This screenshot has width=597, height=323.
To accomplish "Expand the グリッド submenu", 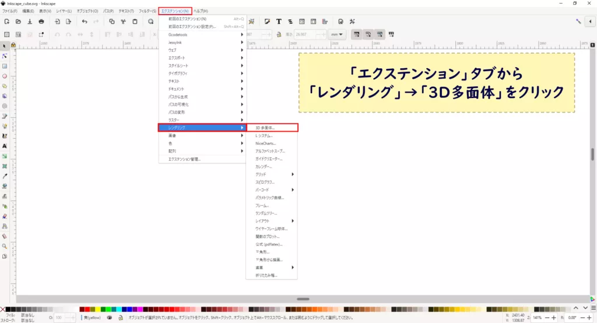I will coord(272,174).
